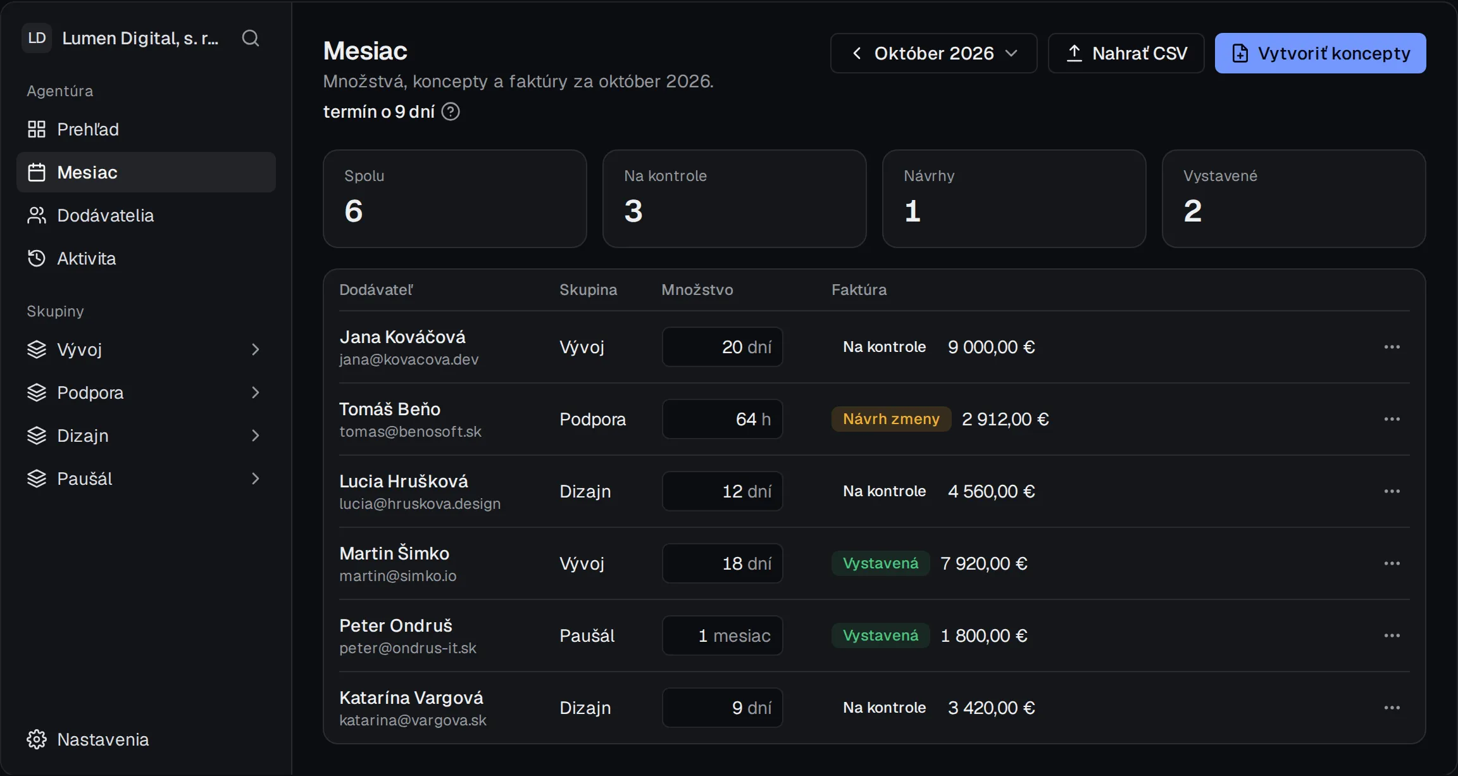
Task: Edit the 20 dní quantity field
Action: point(723,347)
